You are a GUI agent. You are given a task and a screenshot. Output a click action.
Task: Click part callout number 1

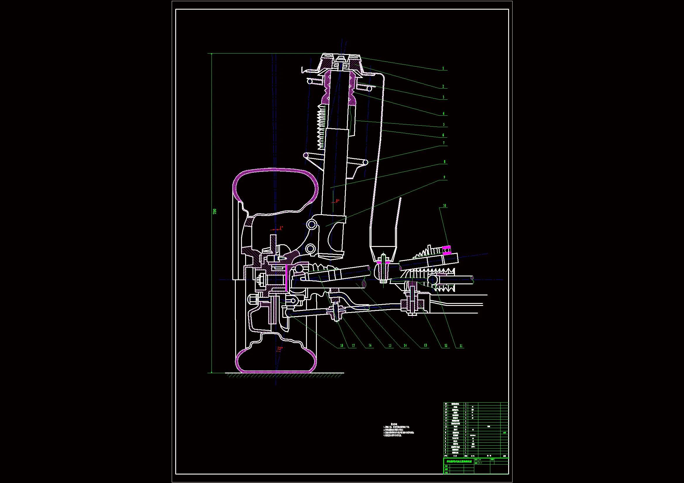pos(443,68)
